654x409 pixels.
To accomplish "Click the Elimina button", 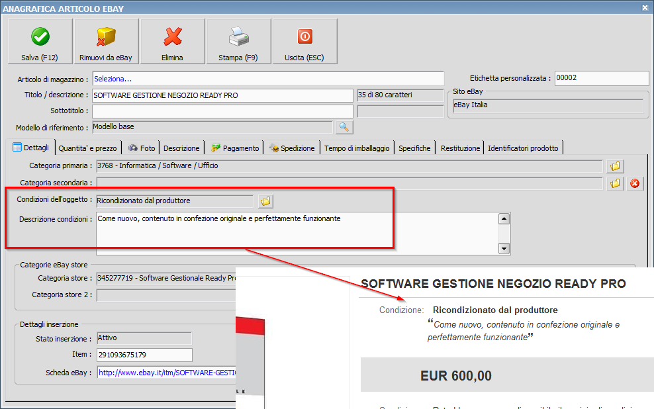I will coord(172,41).
